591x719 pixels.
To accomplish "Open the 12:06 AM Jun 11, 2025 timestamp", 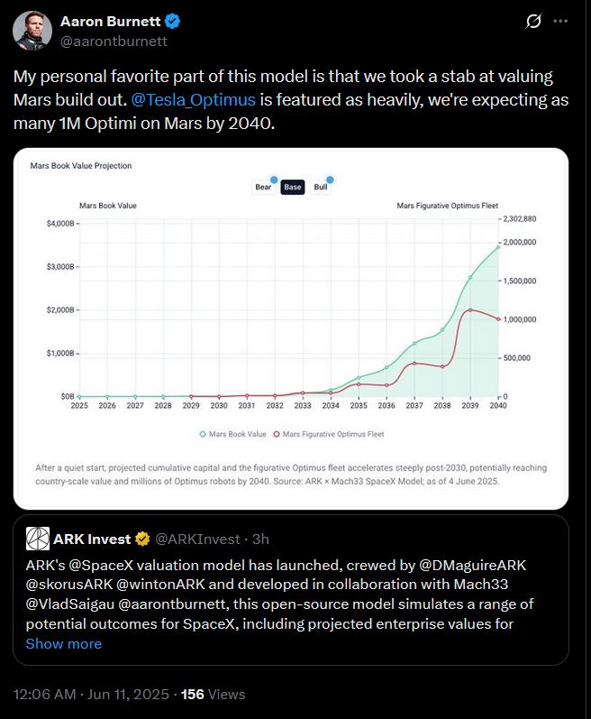I will click(x=91, y=694).
